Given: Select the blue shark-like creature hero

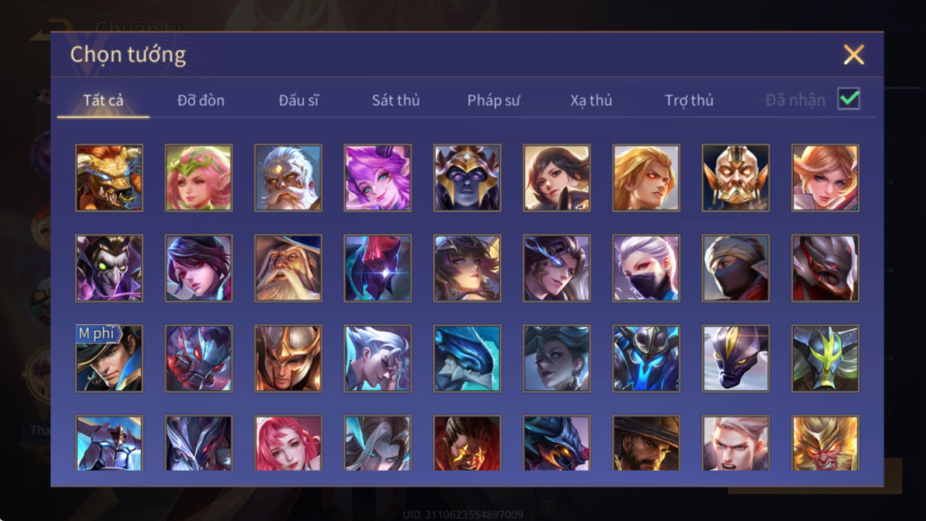Looking at the screenshot, I should [x=467, y=359].
